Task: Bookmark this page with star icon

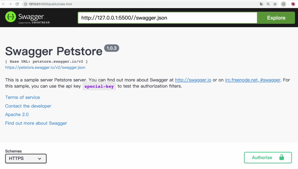Action: coord(275,4)
